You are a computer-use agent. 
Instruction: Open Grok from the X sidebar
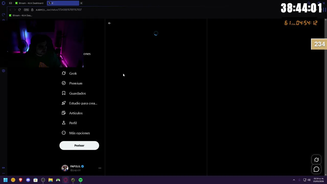[x=69, y=73]
